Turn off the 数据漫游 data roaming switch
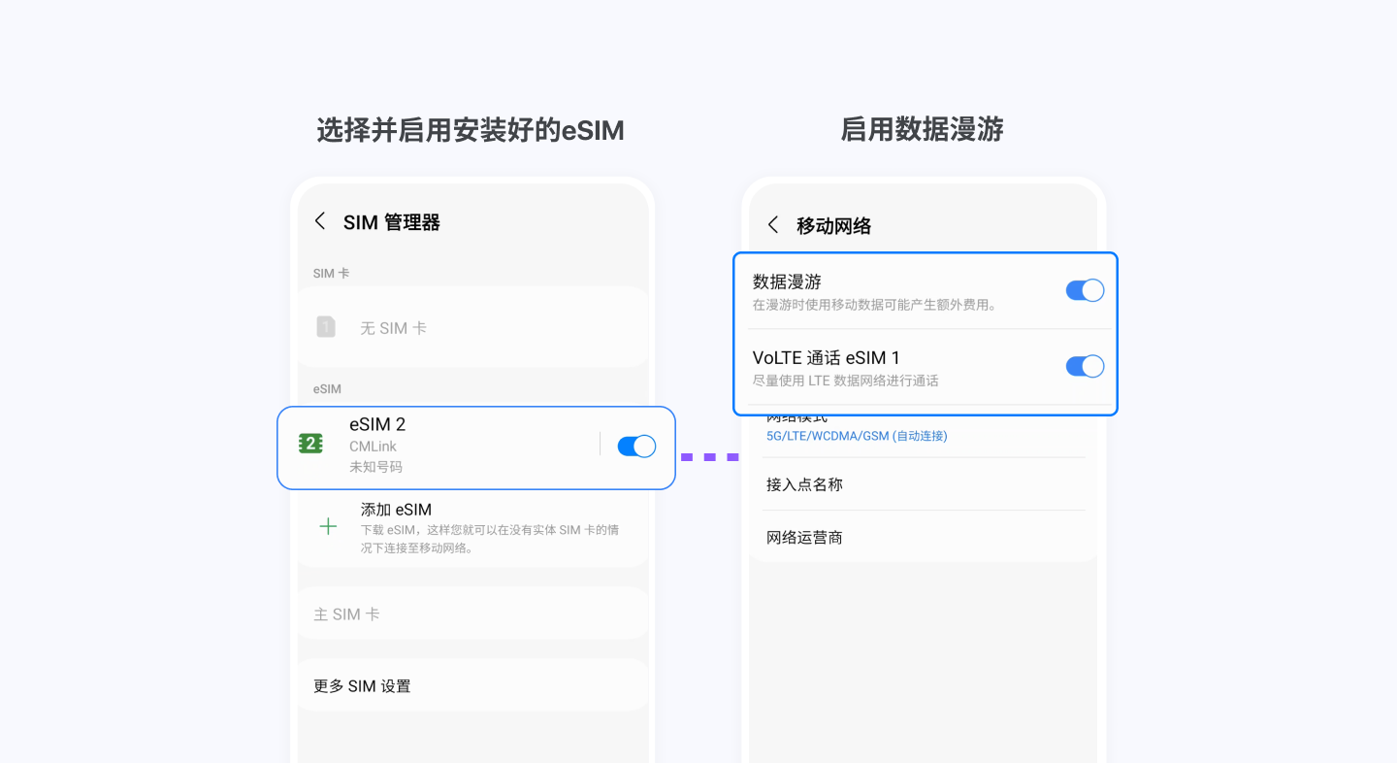This screenshot has width=1397, height=763. tap(1084, 289)
